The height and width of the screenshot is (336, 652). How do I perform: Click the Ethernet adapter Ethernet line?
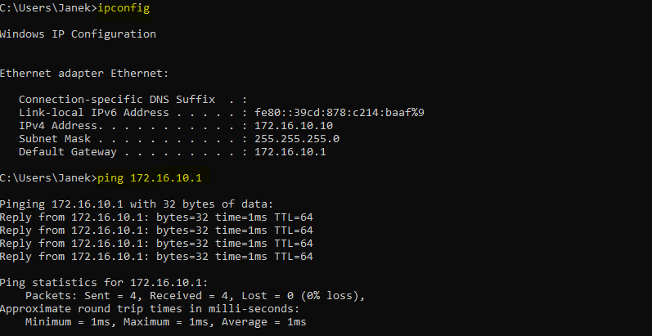point(84,73)
